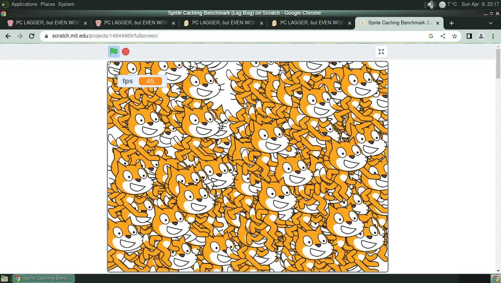Go back with the browser back arrow

tap(8, 36)
